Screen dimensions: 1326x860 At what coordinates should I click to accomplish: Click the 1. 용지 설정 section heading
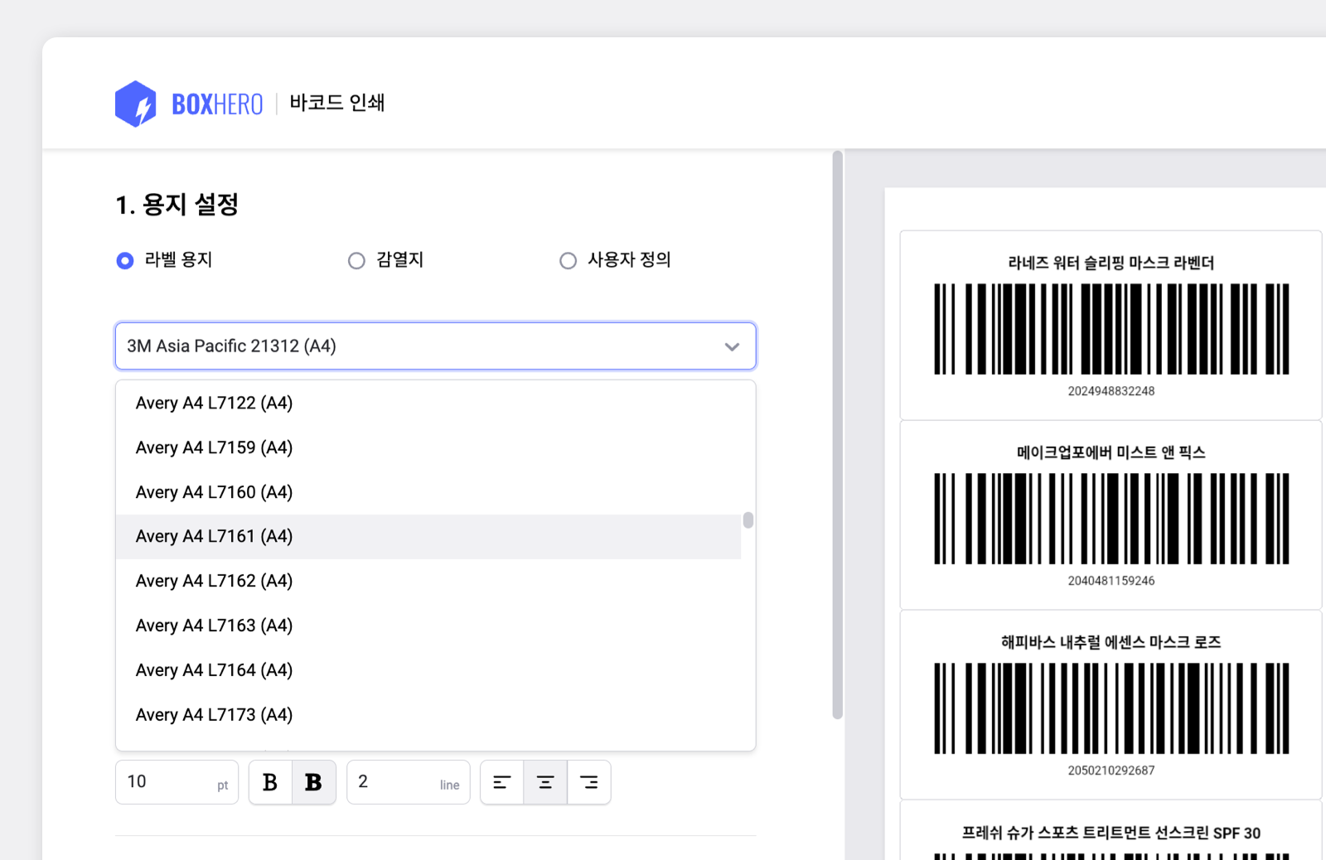(x=177, y=205)
